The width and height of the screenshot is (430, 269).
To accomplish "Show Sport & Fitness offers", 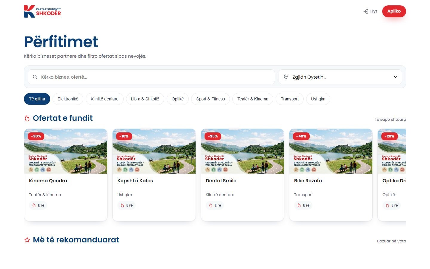I will [x=211, y=99].
